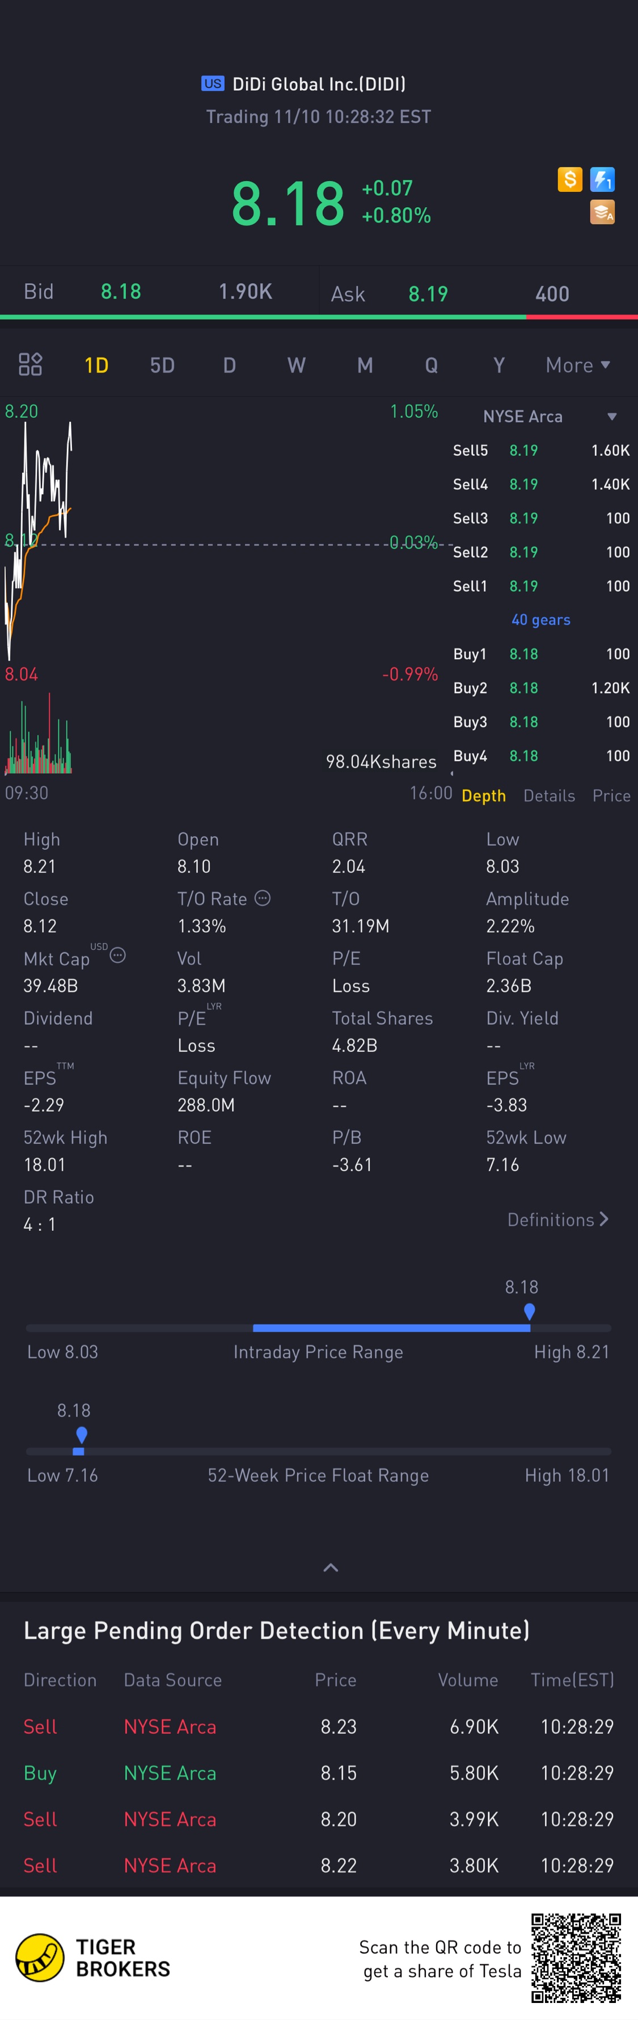The width and height of the screenshot is (638, 2020).
Task: Tap the Mkt Cap value 39.48B
Action: tap(51, 986)
